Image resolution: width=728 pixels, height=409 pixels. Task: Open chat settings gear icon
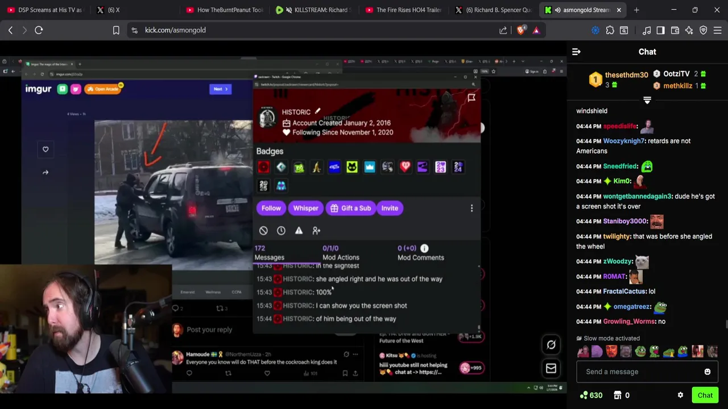click(x=680, y=395)
